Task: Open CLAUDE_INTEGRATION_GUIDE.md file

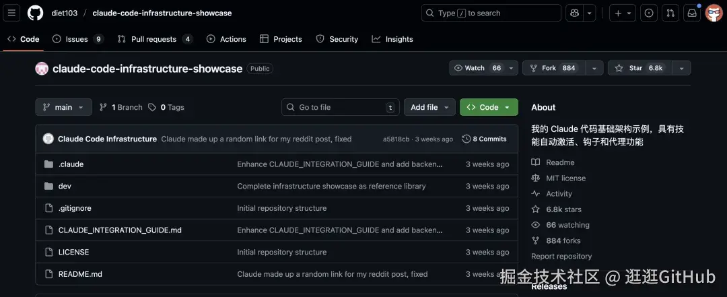Action: pos(120,230)
